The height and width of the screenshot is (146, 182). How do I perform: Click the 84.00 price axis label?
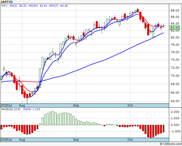coord(175,24)
